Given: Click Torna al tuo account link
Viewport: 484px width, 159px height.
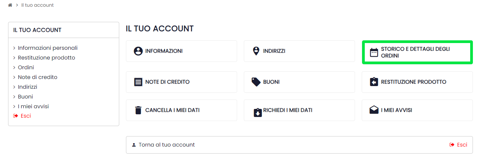Looking at the screenshot, I should click(x=166, y=145).
